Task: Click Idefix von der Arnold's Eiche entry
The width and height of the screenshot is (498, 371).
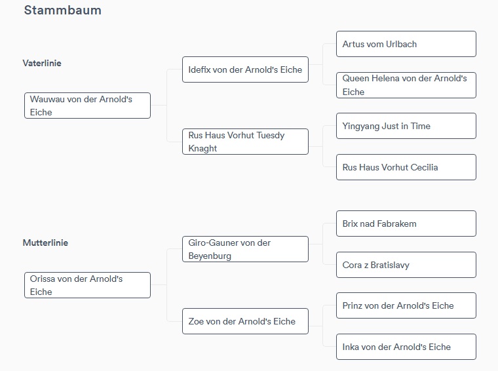Action: click(245, 69)
